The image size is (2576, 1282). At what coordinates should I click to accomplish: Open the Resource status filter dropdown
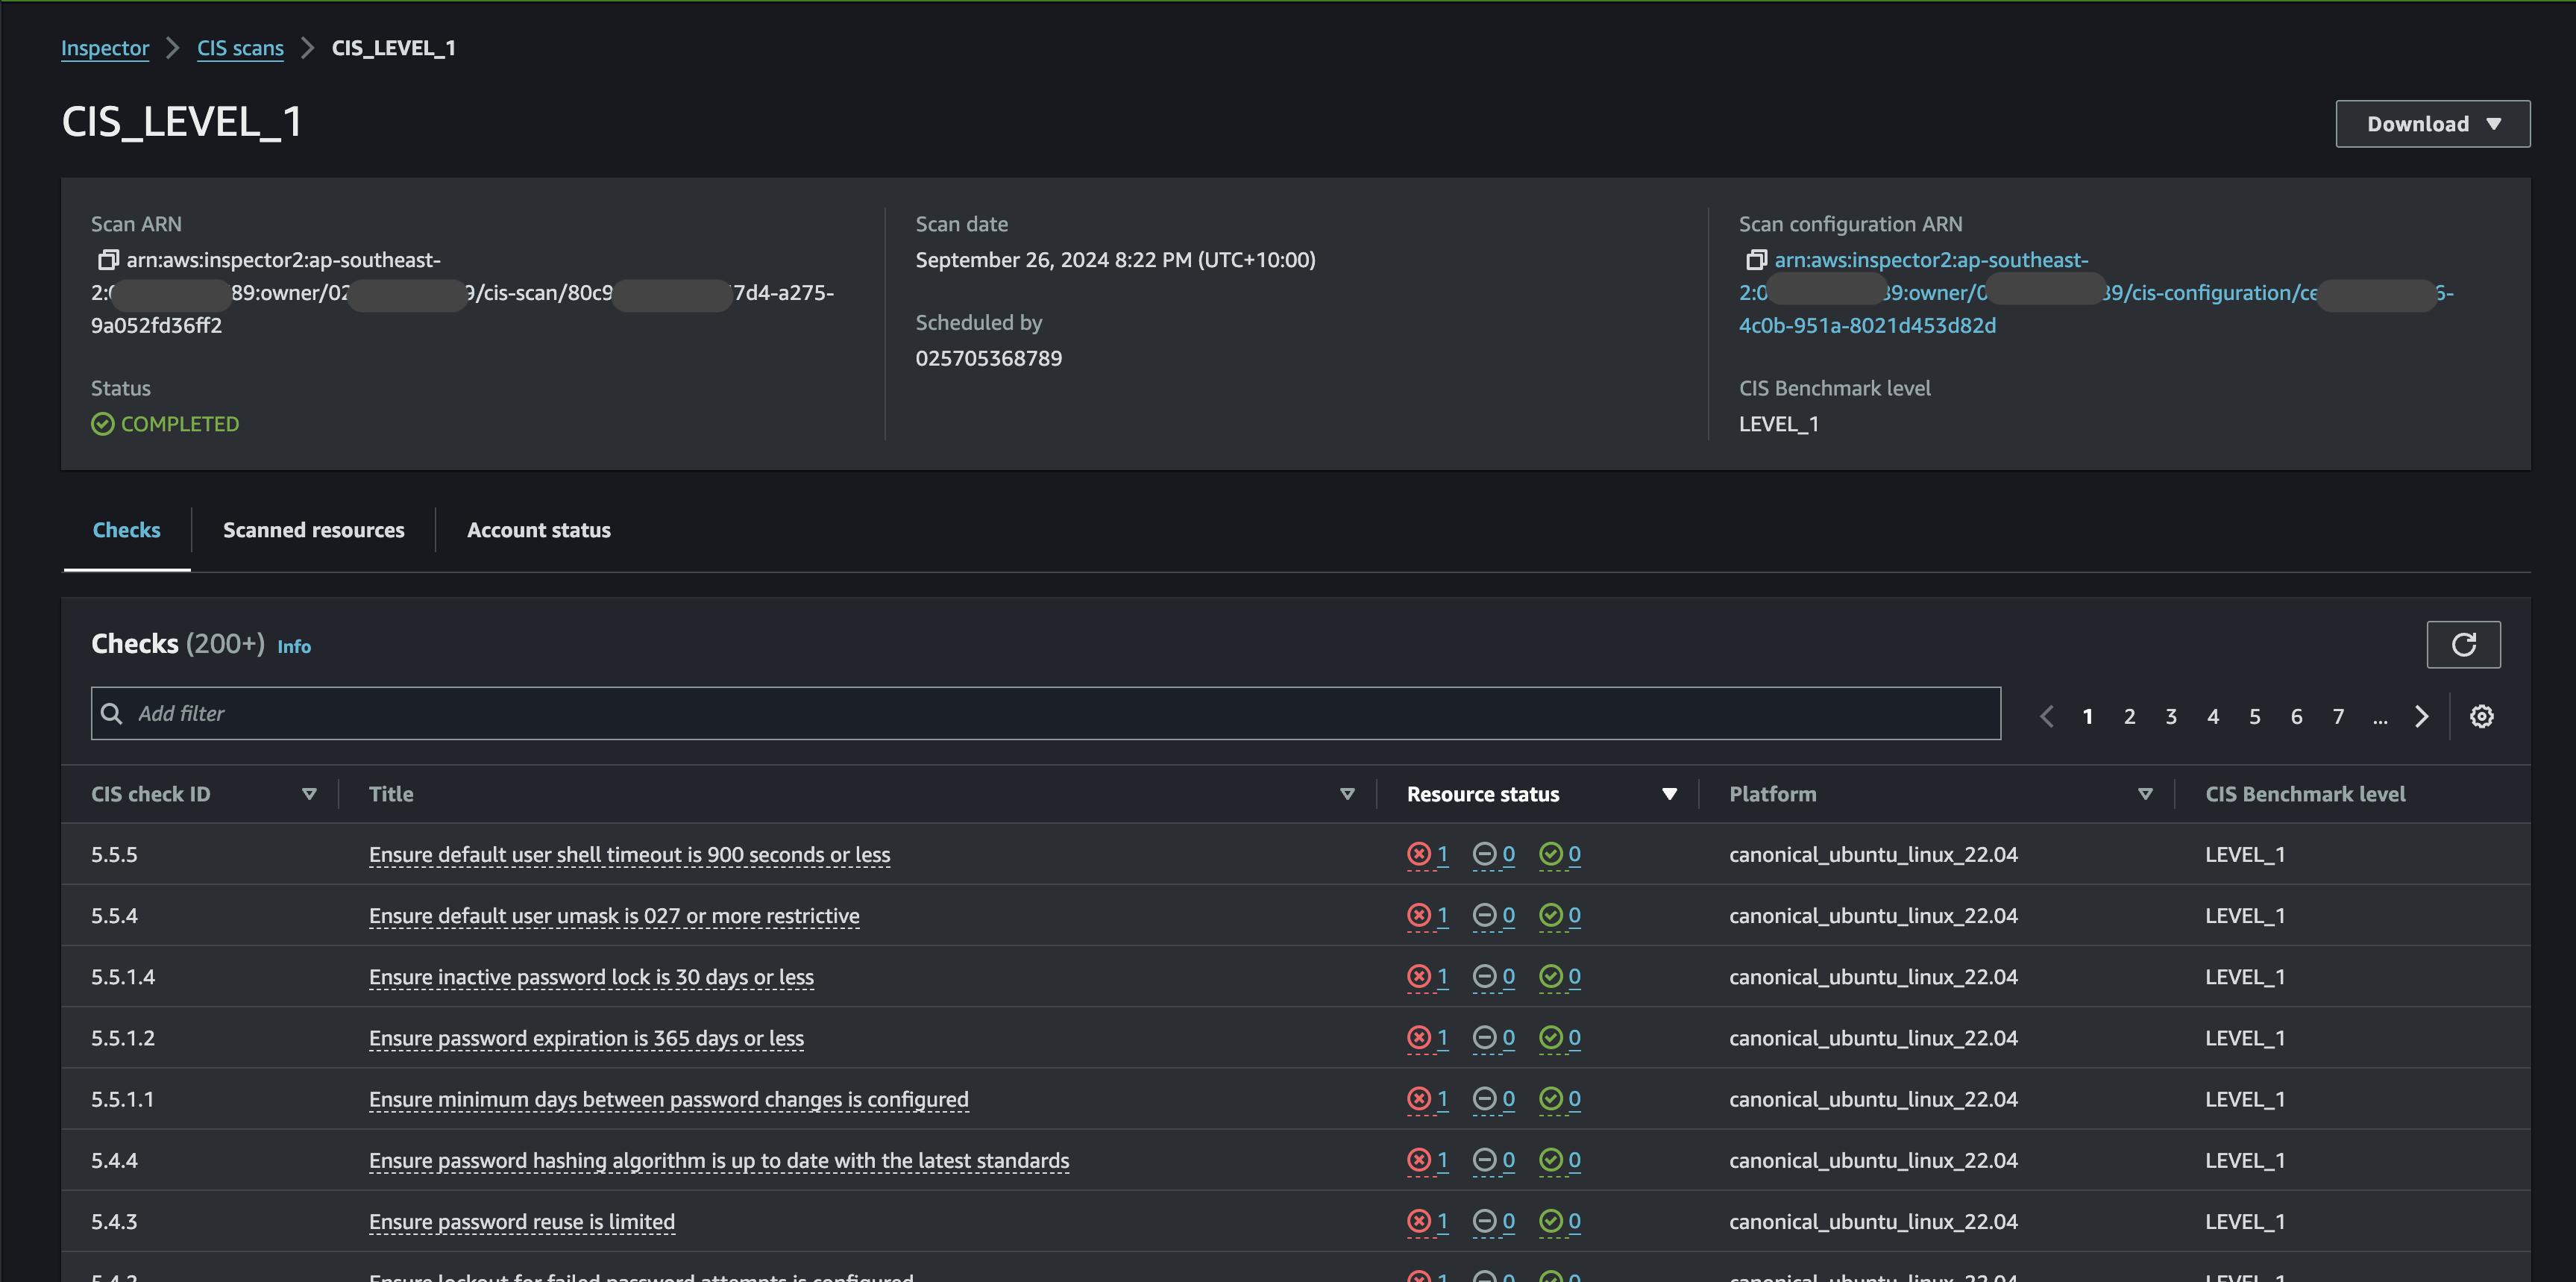[x=1668, y=792]
